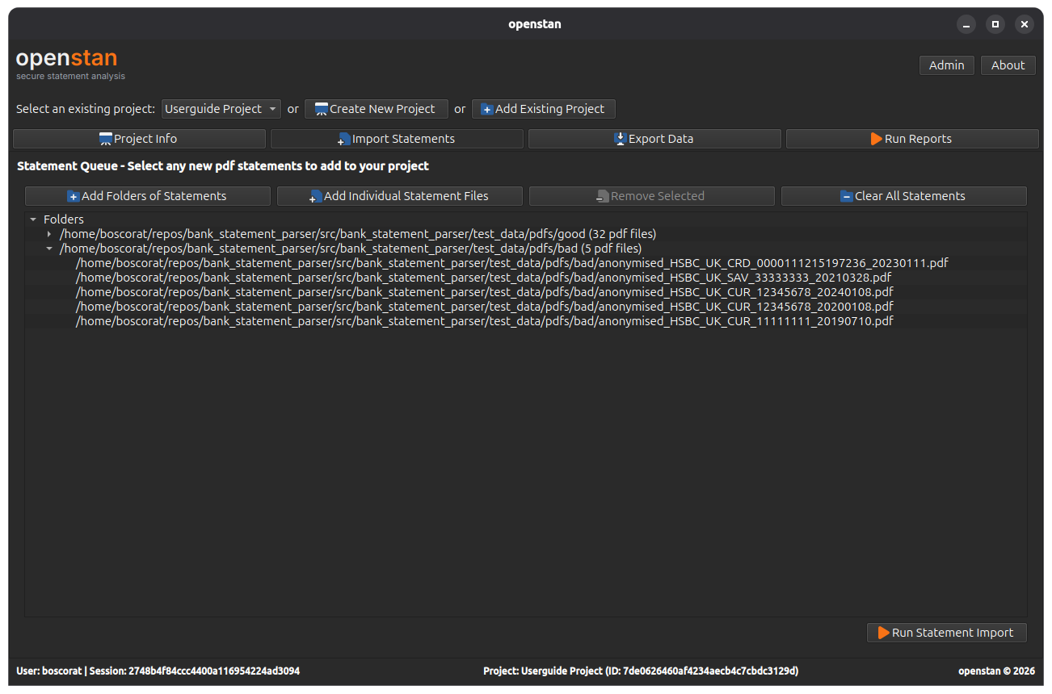Image resolution: width=1052 pixels, height=694 pixels.
Task: Click 'Select an existing project:' label
Action: point(86,109)
